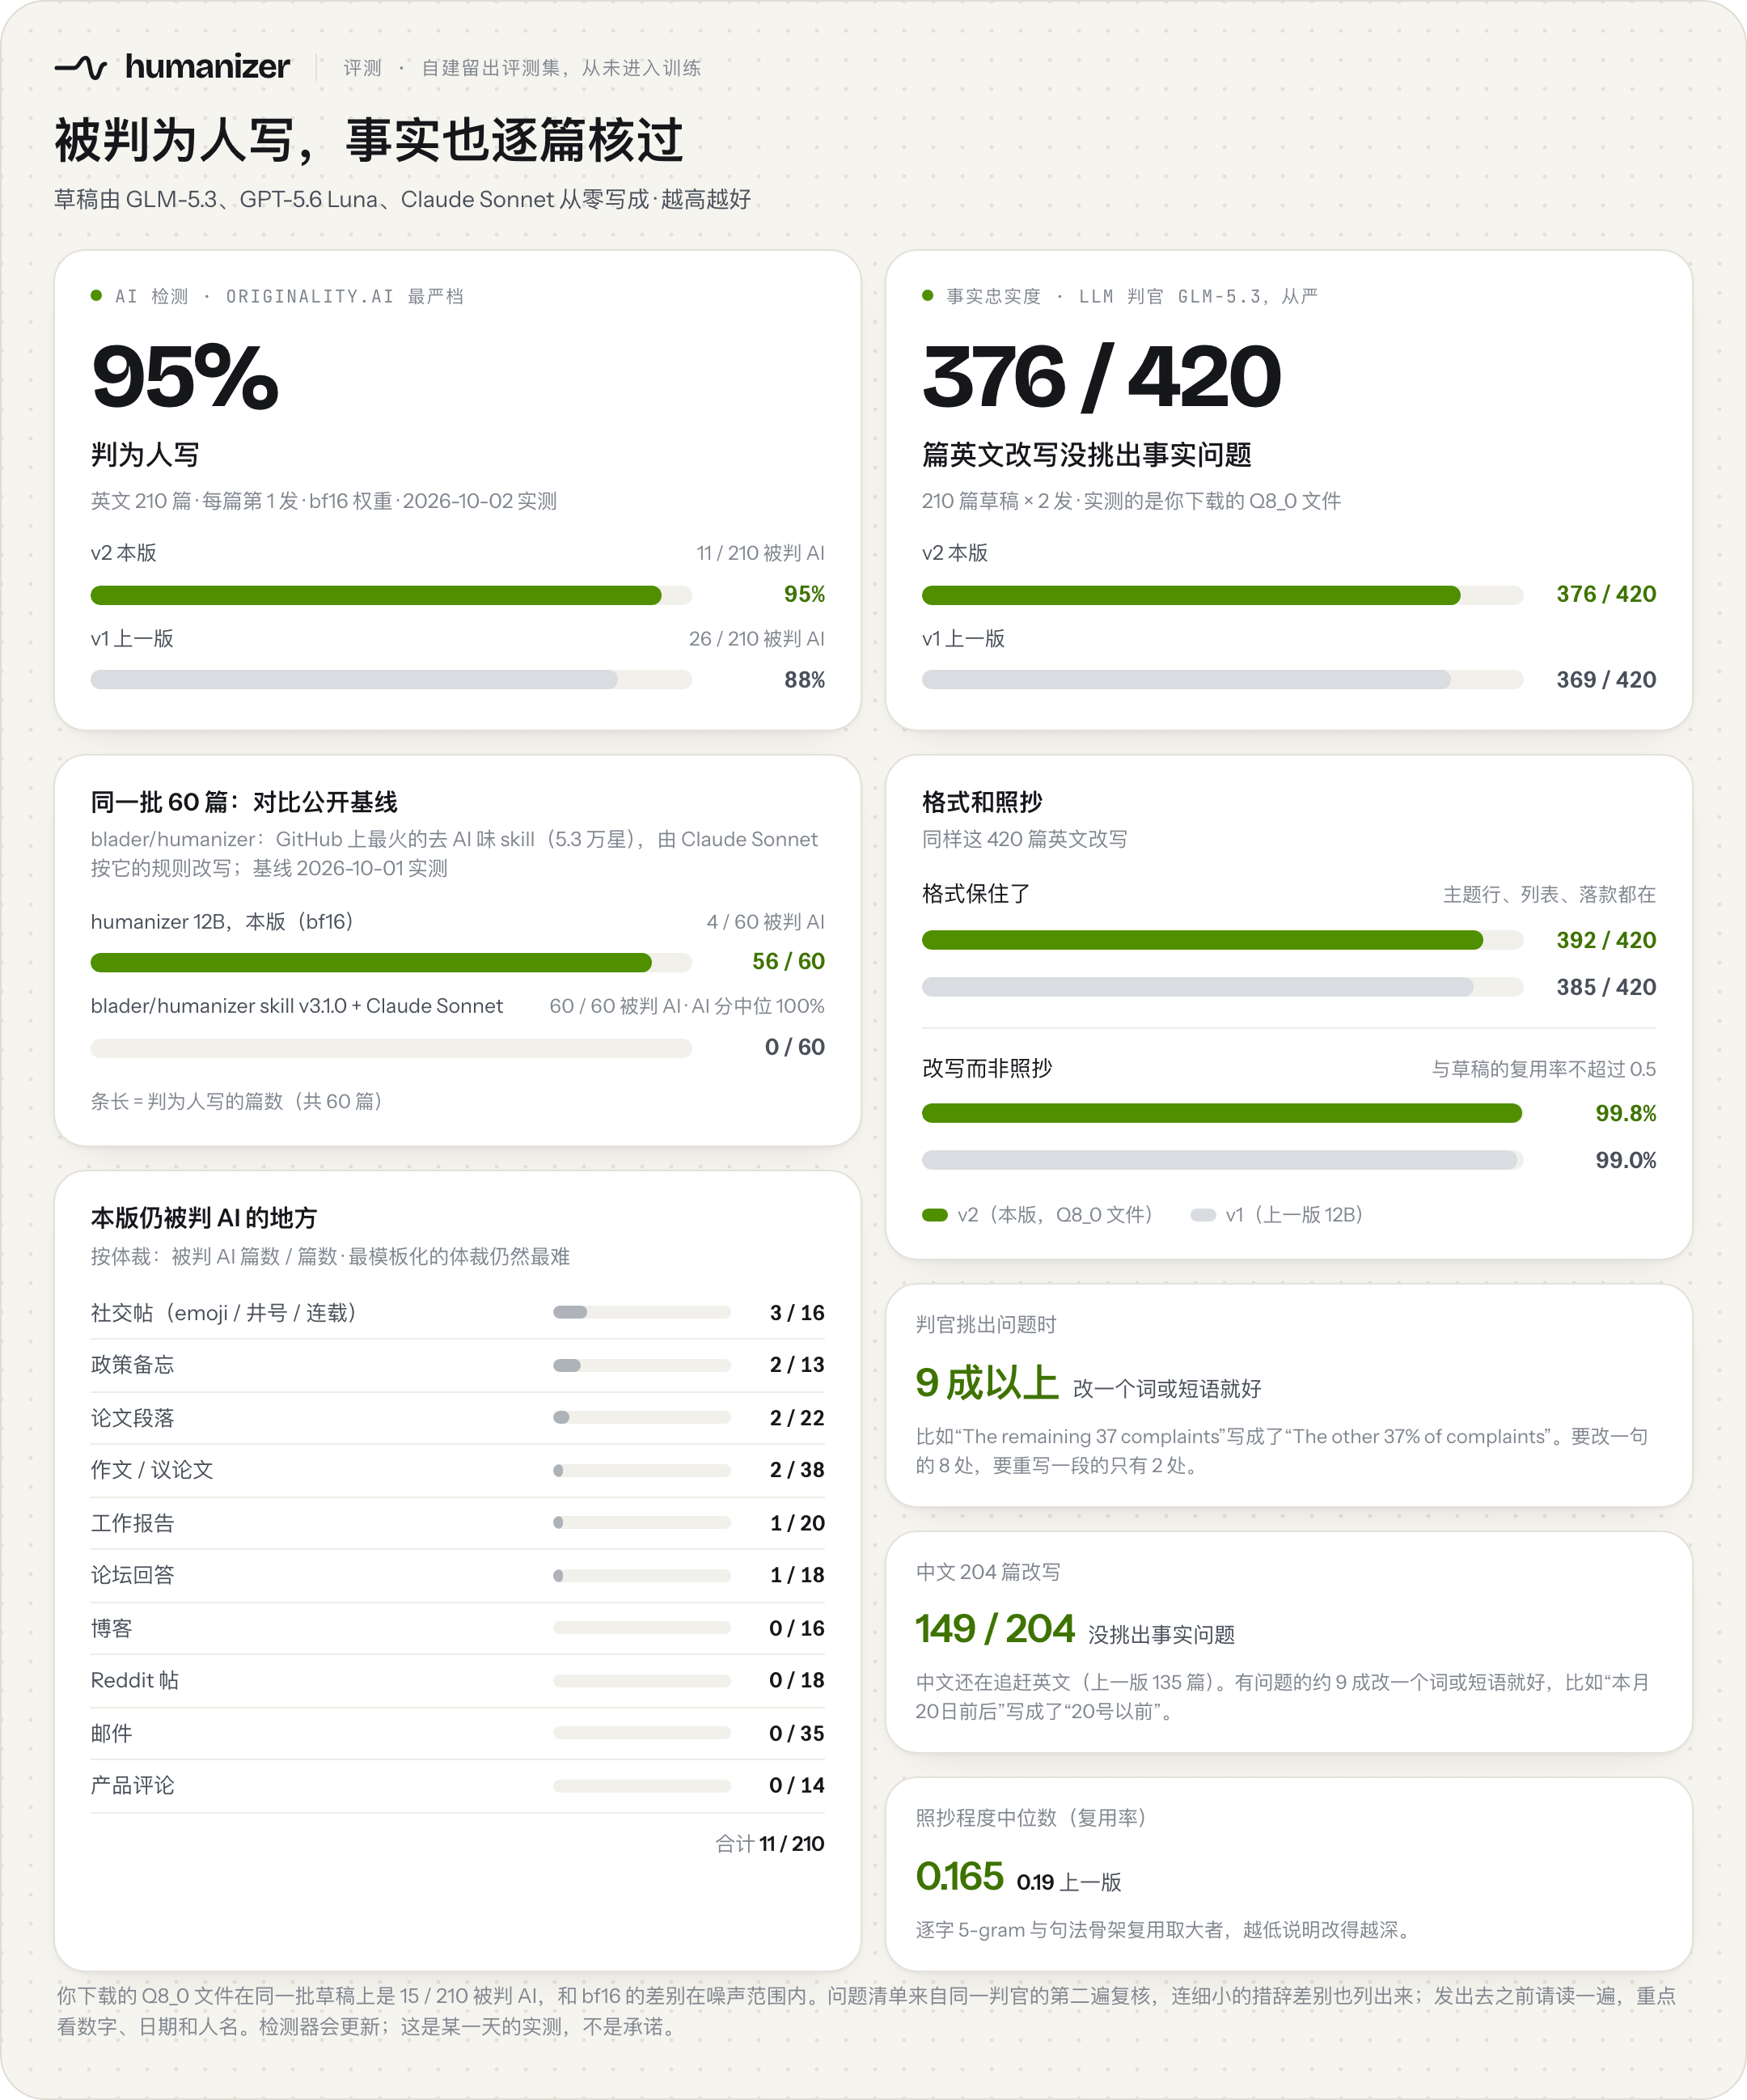Click the 条长 = 判为人写的篇数 footnote
The width and height of the screenshot is (1747, 2100).
point(238,1101)
